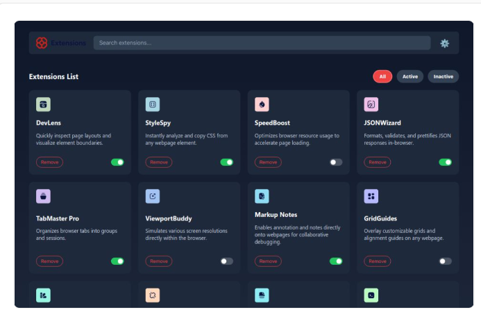Viewport: 481px width, 321px height.
Task: Click the green icon below GridGuides card
Action: click(x=371, y=295)
